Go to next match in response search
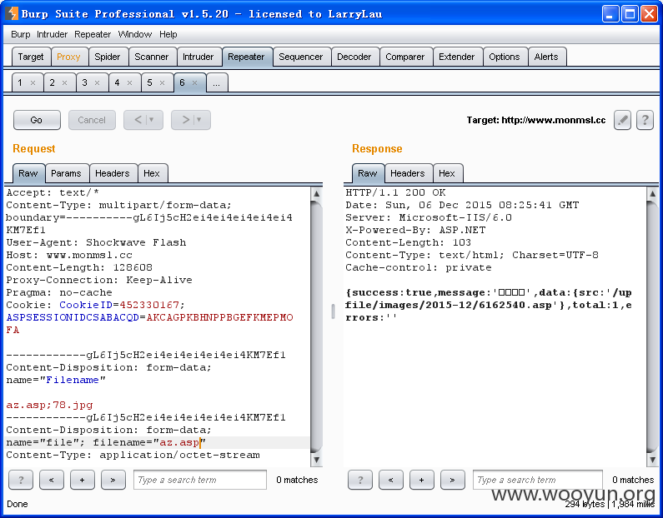663x518 pixels. [x=453, y=480]
